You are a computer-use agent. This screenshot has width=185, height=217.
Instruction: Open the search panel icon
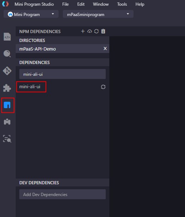[x=7, y=54]
